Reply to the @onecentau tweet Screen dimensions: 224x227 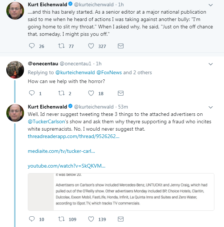coord(32,93)
